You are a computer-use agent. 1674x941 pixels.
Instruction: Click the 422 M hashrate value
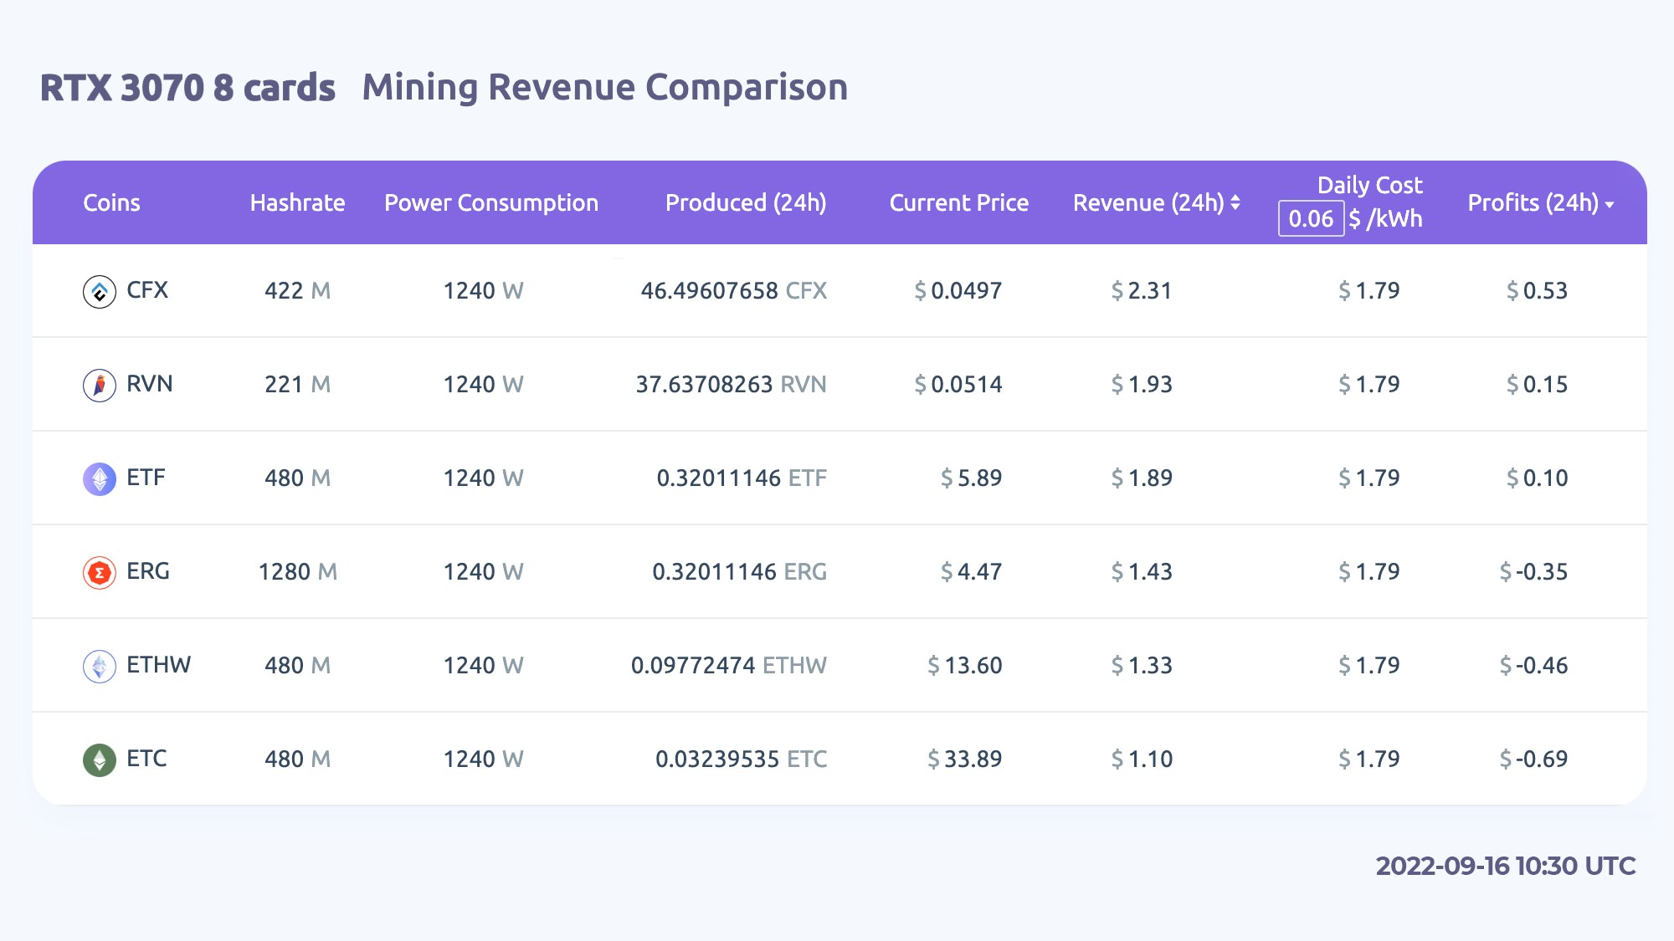(x=297, y=290)
